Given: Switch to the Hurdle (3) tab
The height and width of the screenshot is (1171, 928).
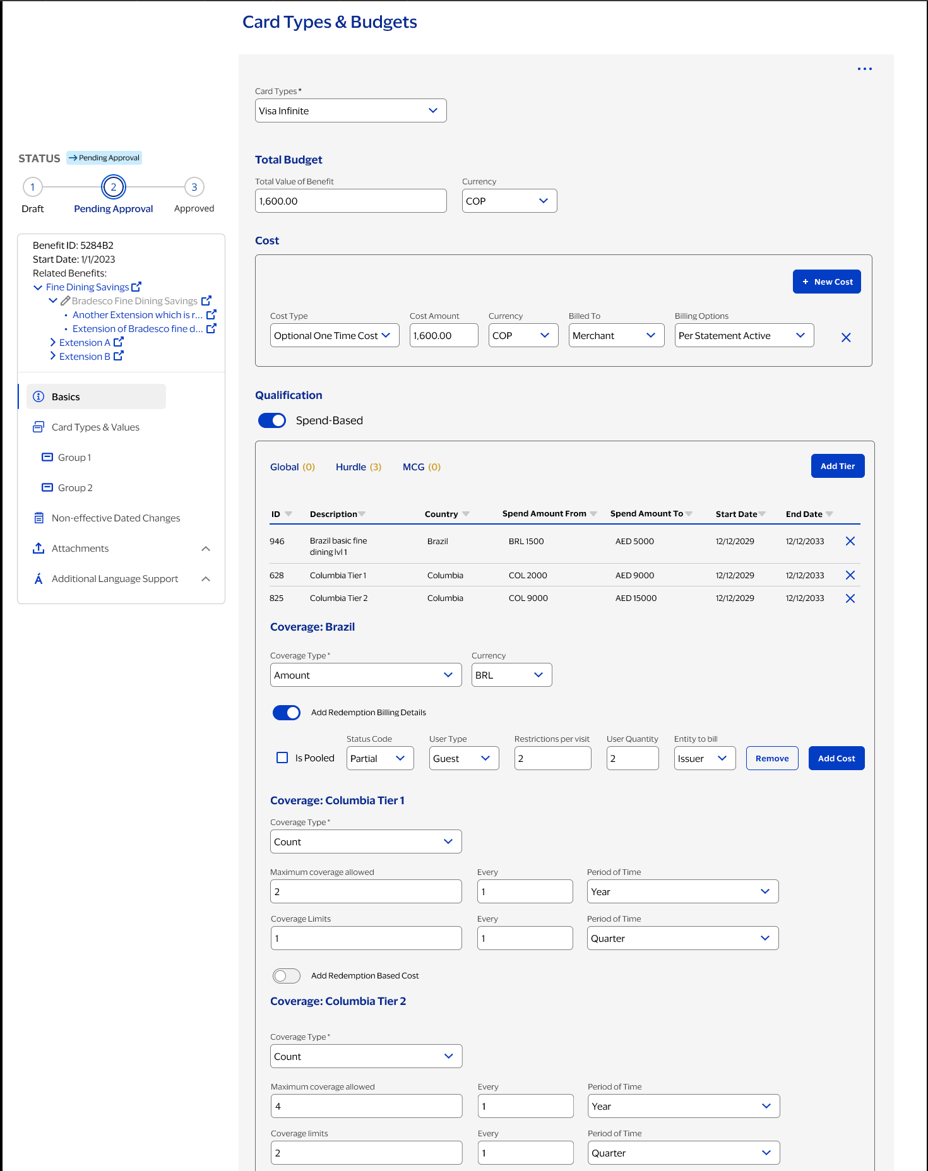Looking at the screenshot, I should (x=358, y=467).
